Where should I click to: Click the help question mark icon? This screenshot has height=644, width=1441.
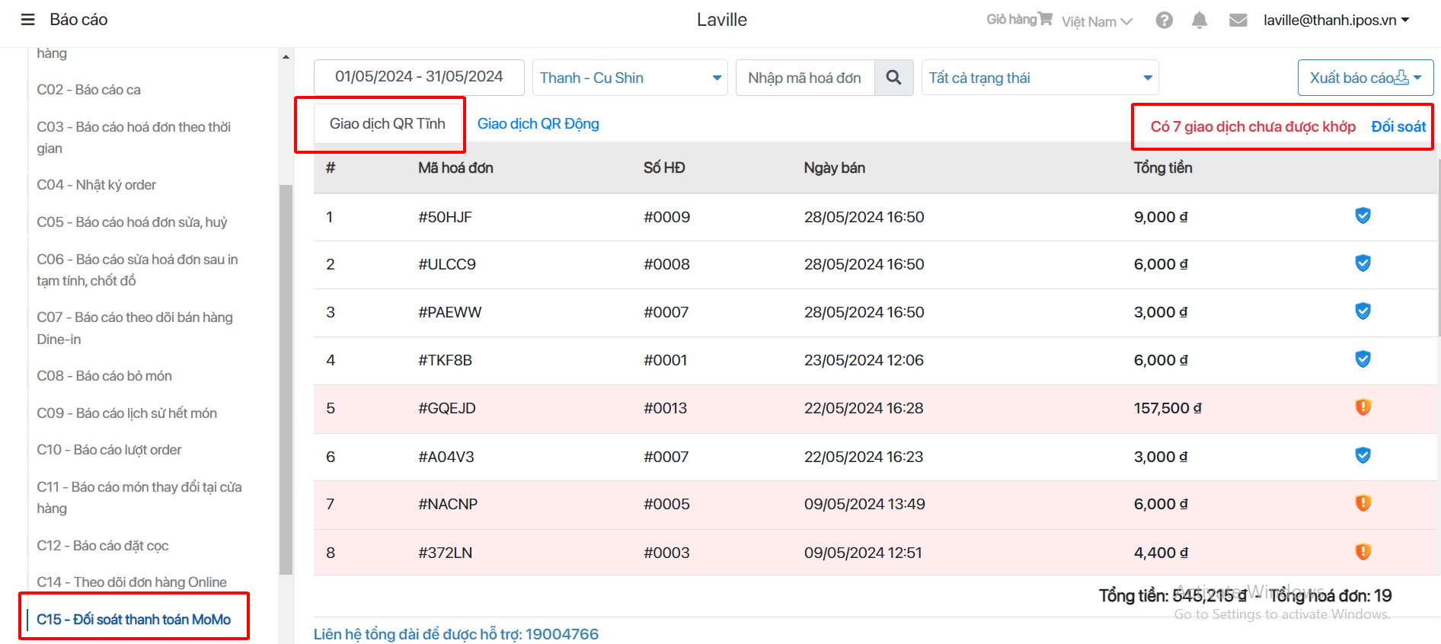click(x=1164, y=21)
